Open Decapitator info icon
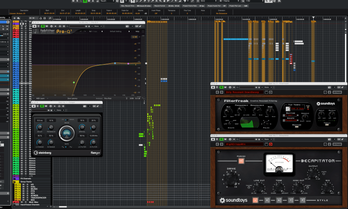 [329, 144]
